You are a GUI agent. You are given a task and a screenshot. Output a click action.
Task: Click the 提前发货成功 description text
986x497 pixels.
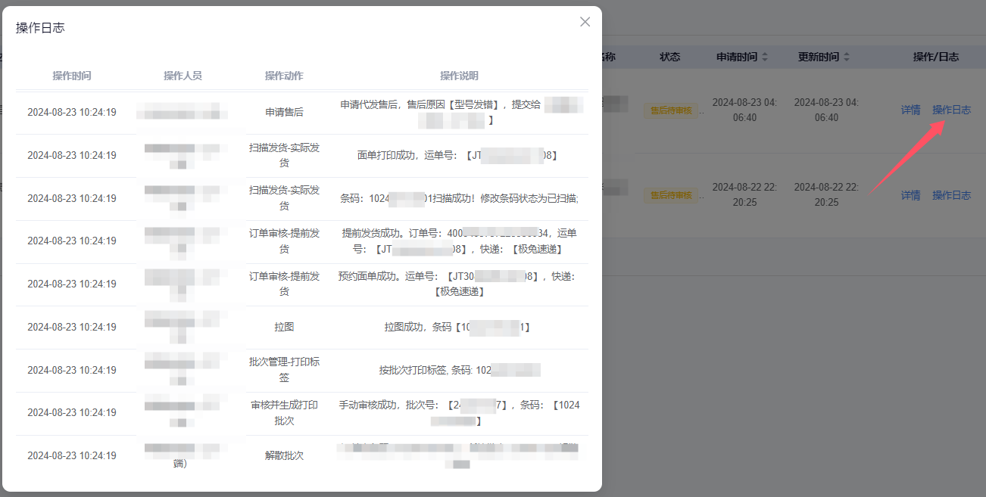coord(459,241)
